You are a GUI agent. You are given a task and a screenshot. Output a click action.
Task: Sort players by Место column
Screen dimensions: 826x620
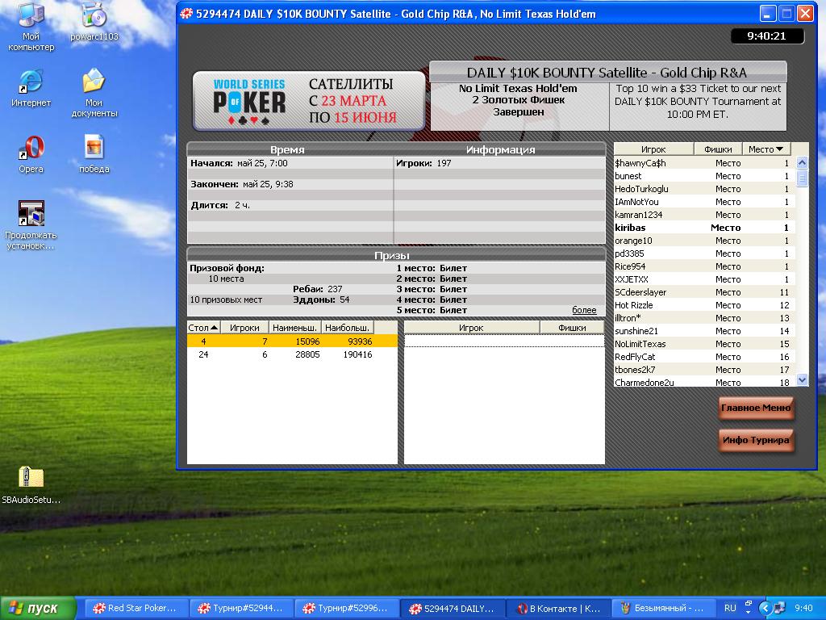(766, 149)
